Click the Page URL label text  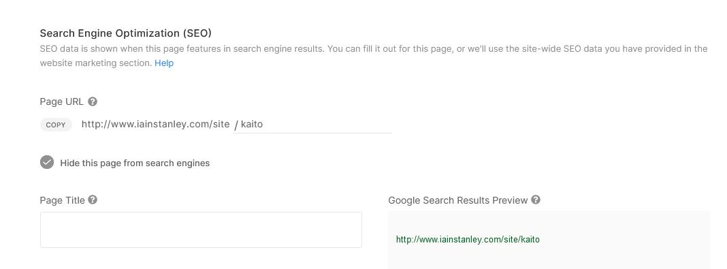coord(62,101)
